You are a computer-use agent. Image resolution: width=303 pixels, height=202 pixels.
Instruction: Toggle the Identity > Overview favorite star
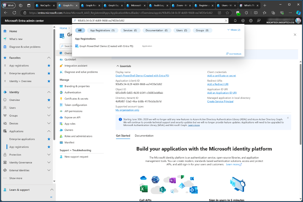pyautogui.click(x=49, y=81)
